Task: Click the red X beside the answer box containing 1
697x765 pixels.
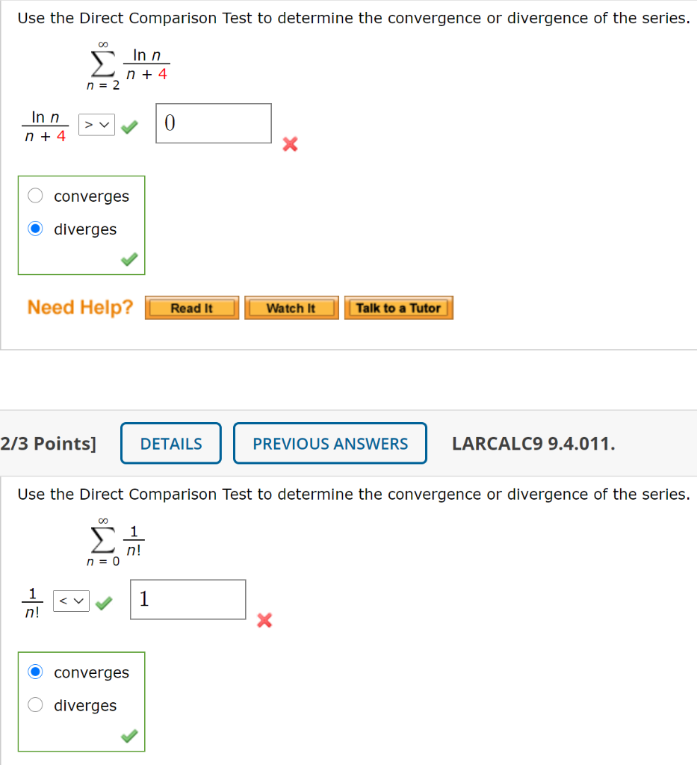Action: click(264, 621)
